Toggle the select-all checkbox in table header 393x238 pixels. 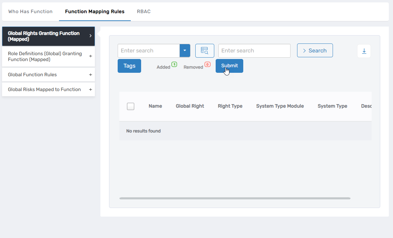point(130,106)
